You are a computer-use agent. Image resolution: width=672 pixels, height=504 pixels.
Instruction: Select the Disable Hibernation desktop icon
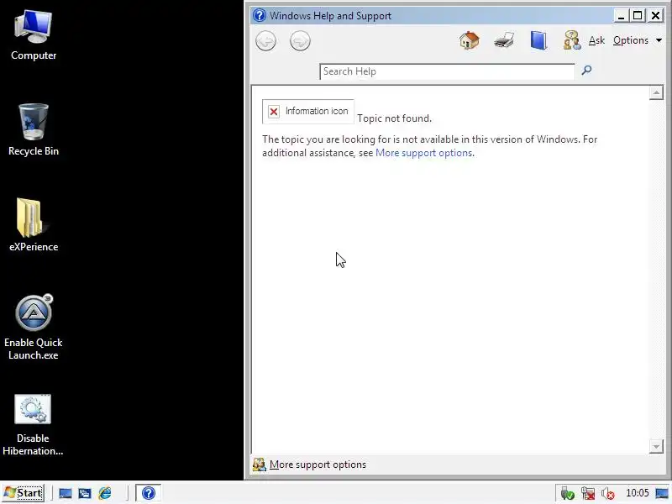[x=33, y=425]
